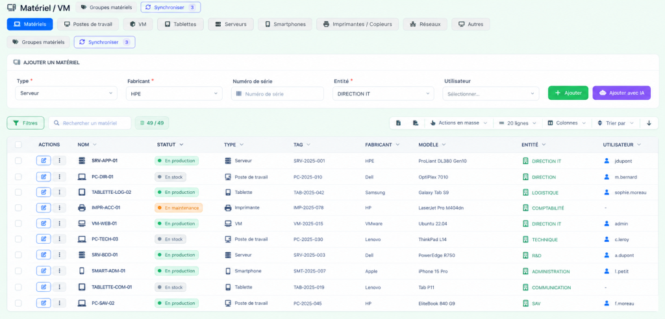Click the En maintenance status badge
Screen dimensions: 665x319
[179, 207]
